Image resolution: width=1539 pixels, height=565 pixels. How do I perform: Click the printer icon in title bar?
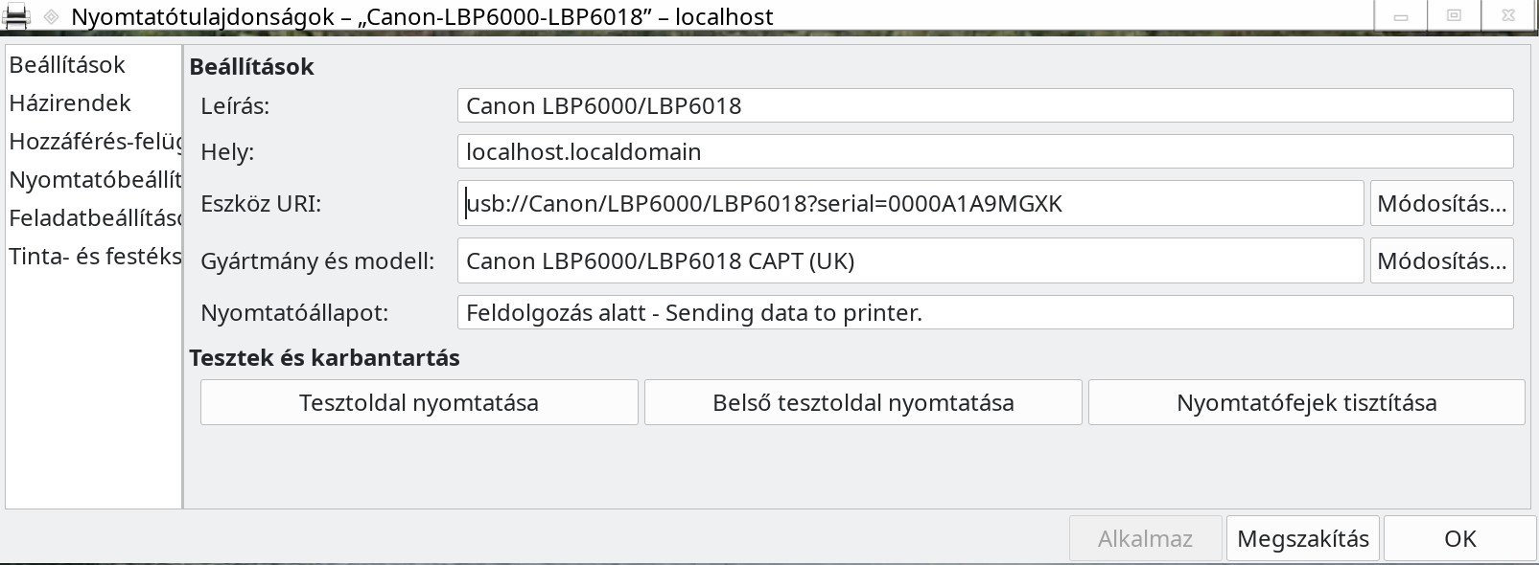(18, 15)
